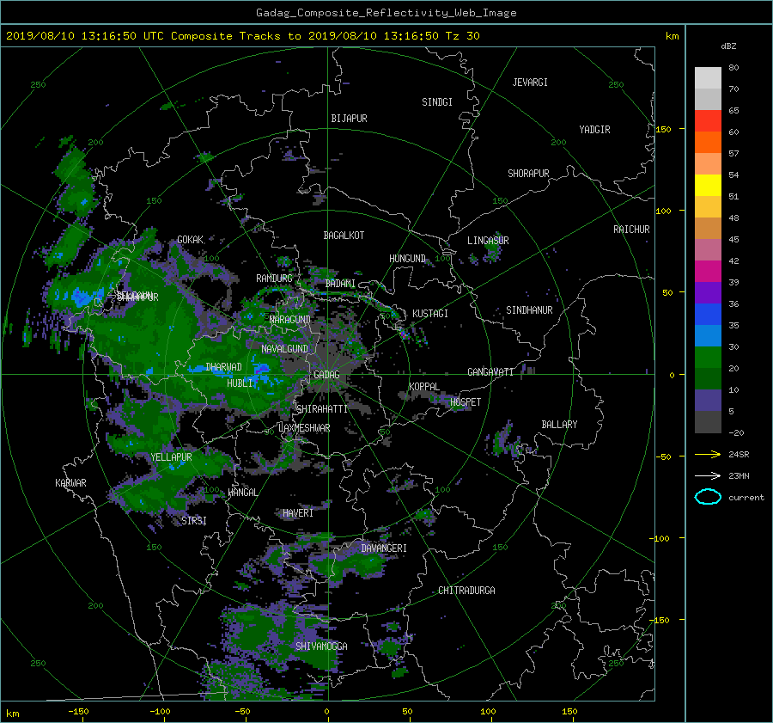Click the cyan ellipse 'current' legend icon

(x=708, y=497)
